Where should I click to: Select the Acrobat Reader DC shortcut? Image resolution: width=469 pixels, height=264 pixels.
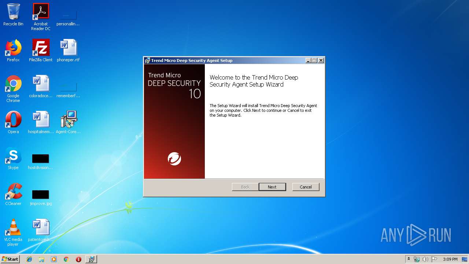click(41, 17)
